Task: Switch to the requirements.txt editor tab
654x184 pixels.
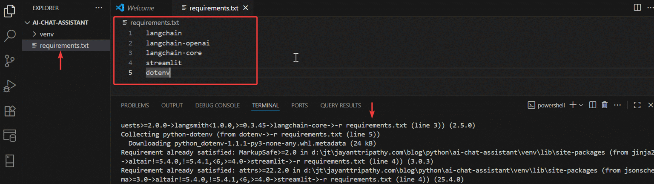Action: (214, 8)
